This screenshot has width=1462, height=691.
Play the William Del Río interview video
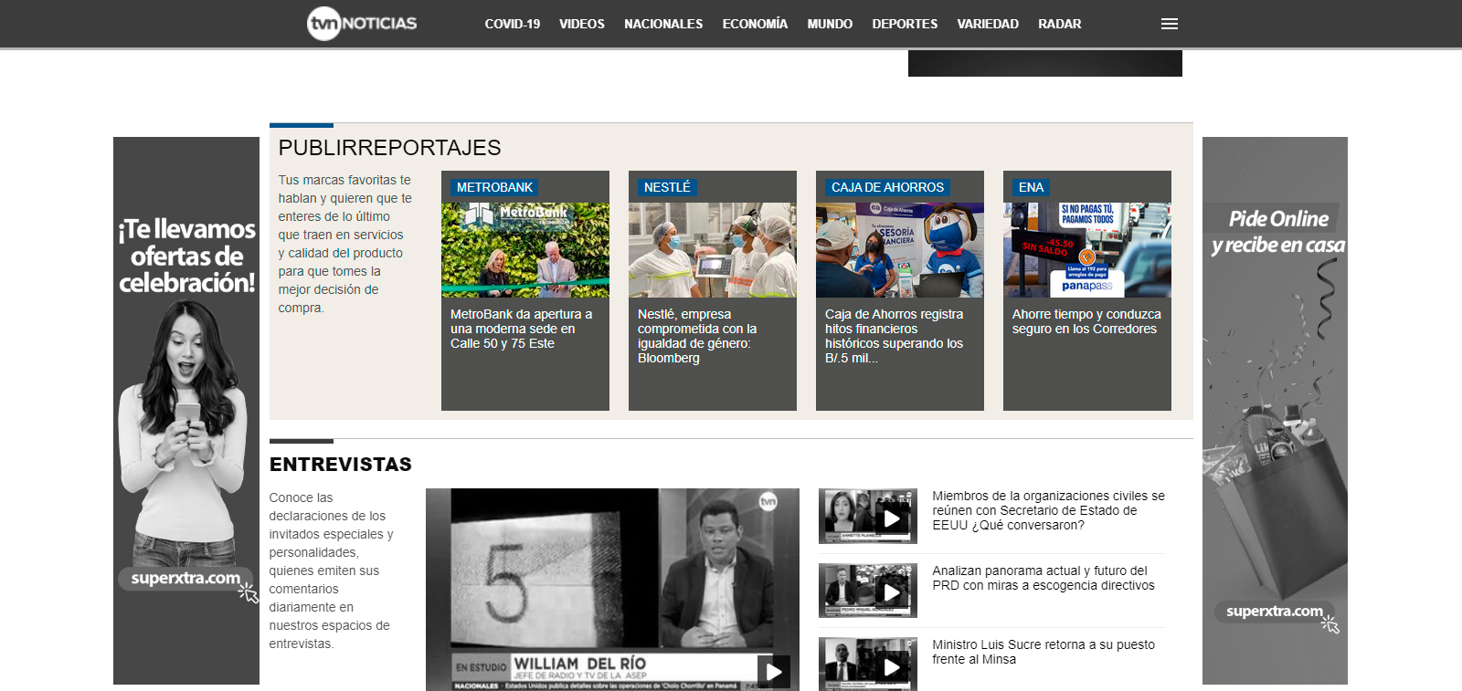(x=612, y=590)
